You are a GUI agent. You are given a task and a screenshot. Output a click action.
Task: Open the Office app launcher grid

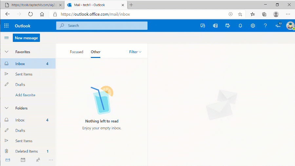7,26
